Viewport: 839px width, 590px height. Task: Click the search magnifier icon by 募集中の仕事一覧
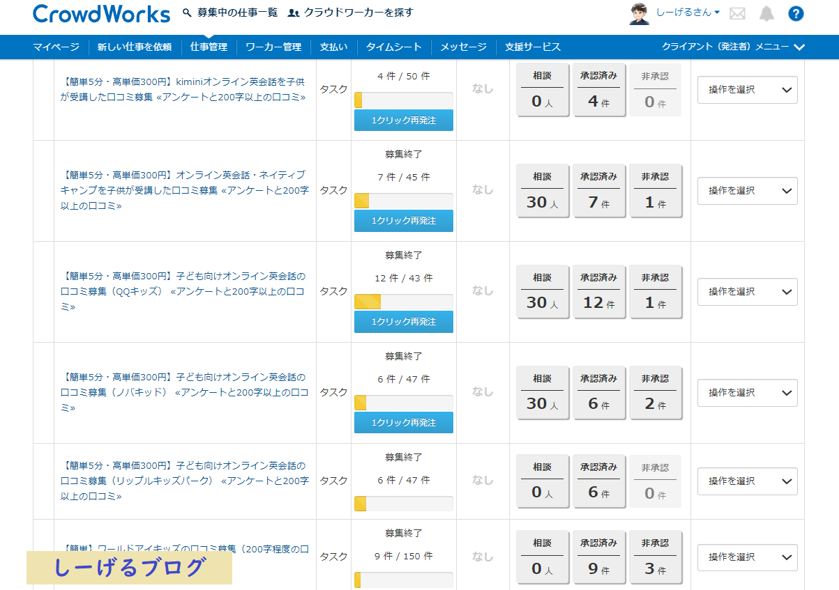point(187,13)
